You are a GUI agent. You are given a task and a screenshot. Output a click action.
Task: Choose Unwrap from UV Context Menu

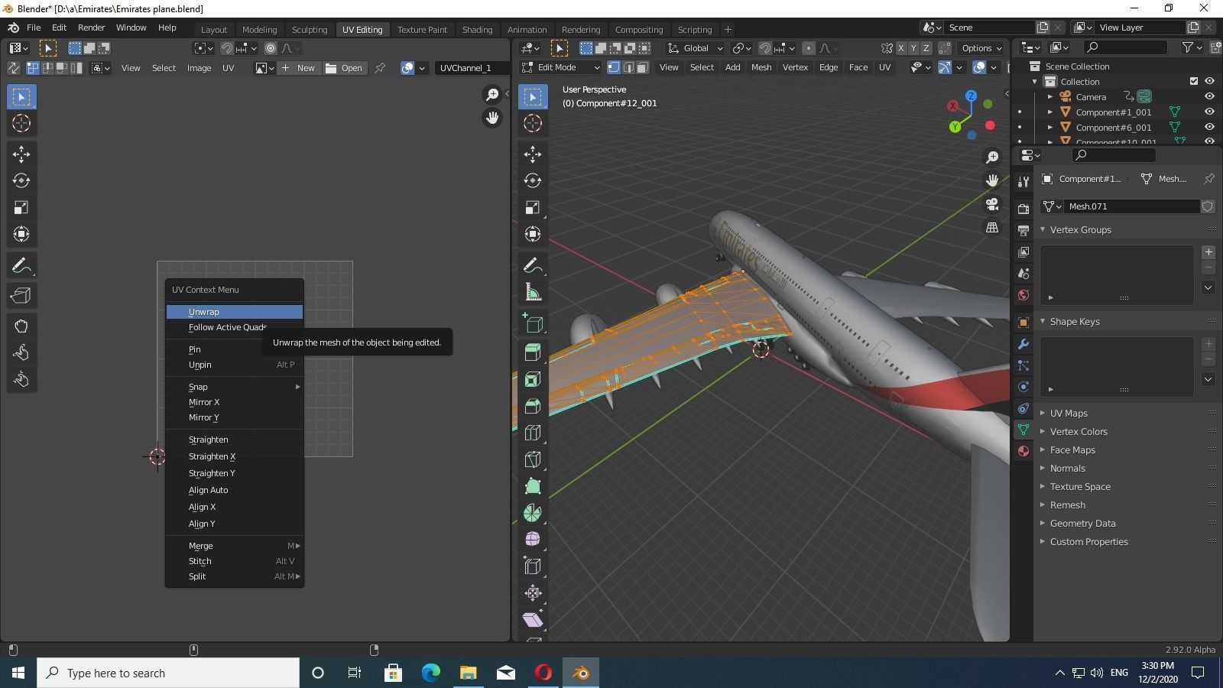[235, 312]
